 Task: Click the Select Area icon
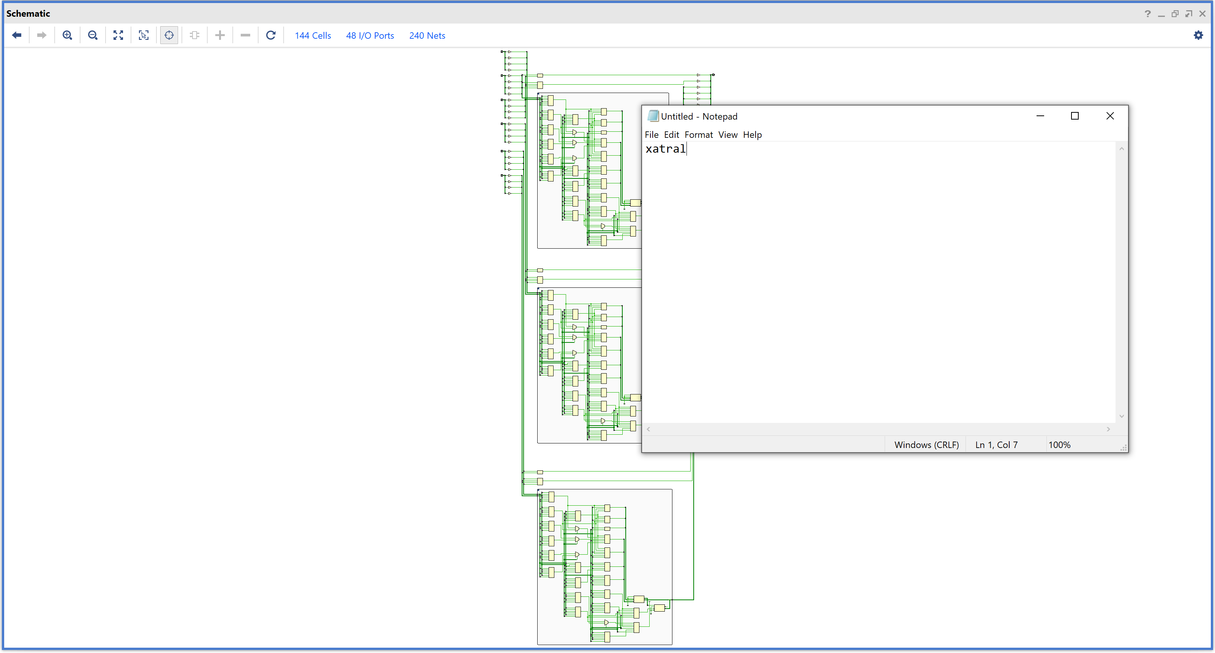click(144, 35)
